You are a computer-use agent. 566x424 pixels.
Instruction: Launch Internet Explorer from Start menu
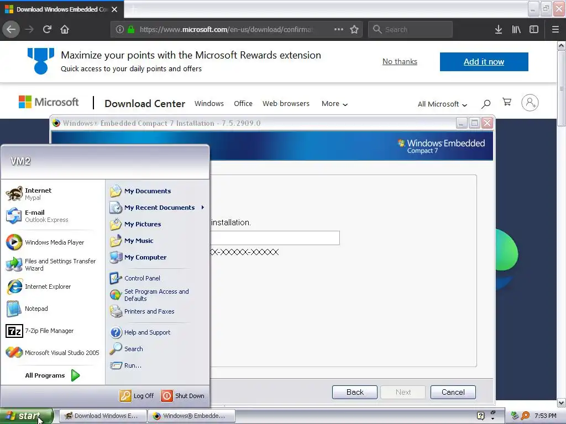tap(53, 287)
